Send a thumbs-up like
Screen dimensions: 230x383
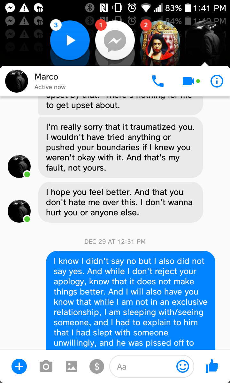tap(212, 366)
